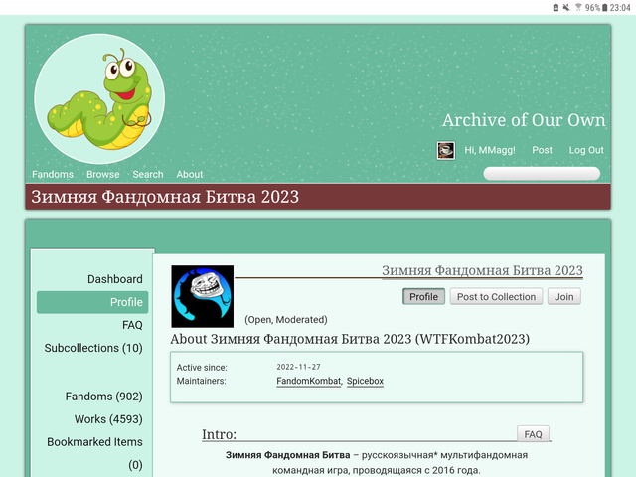Screen dimensions: 636x477
Task: Open the Browse menu
Action: (103, 175)
